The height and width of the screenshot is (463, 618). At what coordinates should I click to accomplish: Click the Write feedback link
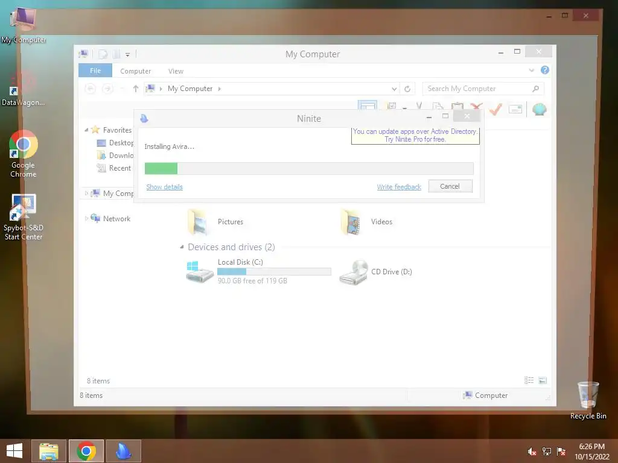point(399,187)
